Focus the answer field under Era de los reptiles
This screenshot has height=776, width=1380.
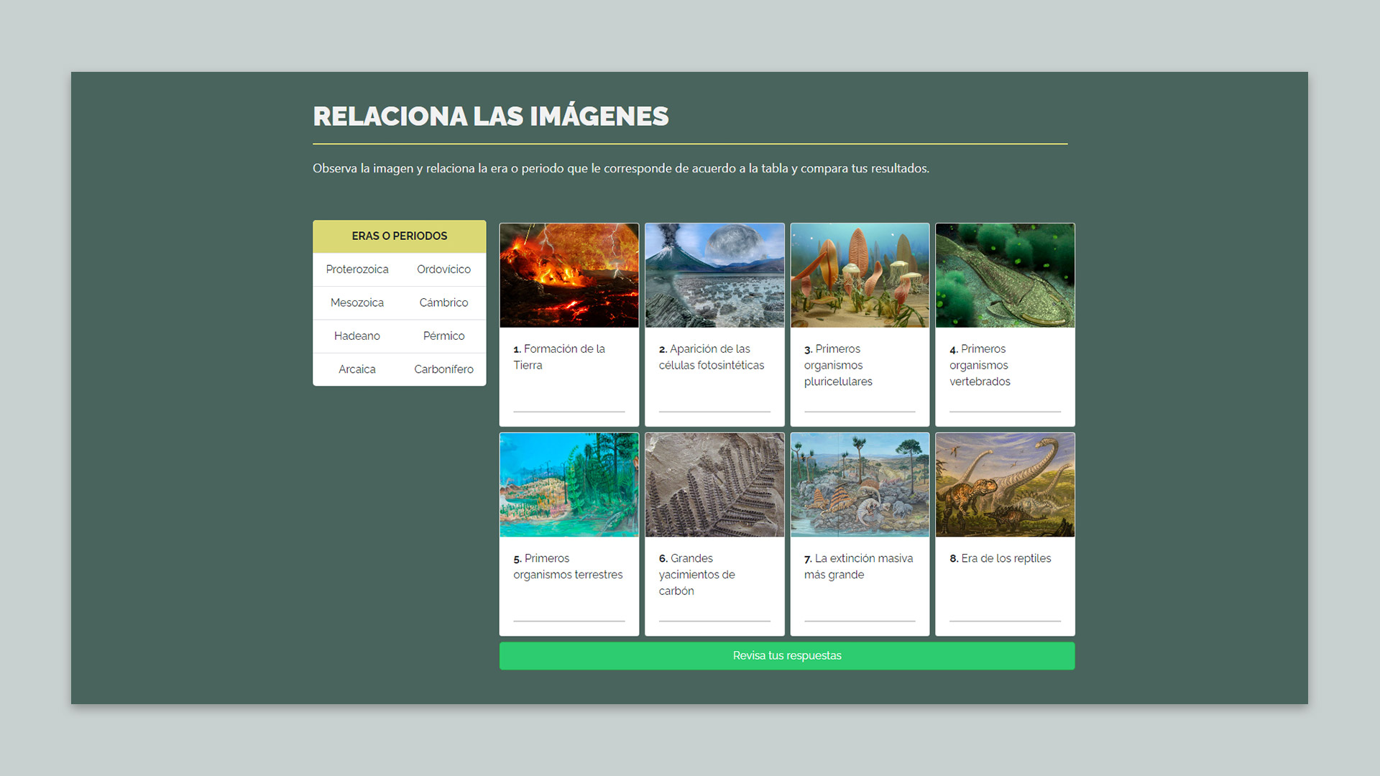point(1005,614)
